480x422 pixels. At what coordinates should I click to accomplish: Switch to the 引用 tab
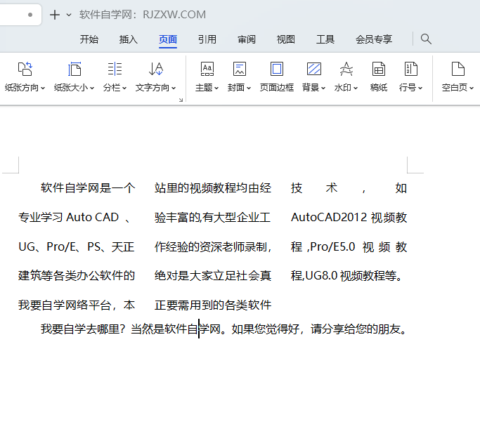[207, 39]
